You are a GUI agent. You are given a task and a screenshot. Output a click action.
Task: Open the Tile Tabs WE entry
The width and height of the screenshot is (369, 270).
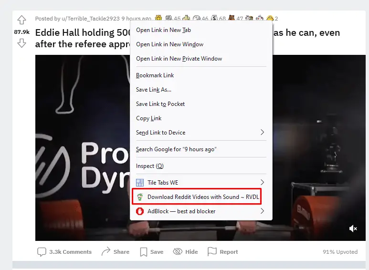point(201,183)
